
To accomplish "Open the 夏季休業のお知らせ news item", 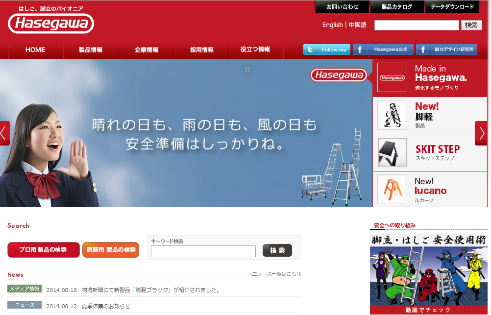I will click(106, 306).
